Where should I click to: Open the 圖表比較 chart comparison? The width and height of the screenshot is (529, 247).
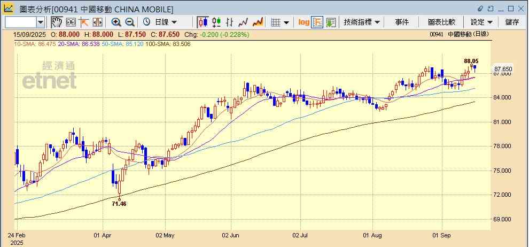coord(441,22)
